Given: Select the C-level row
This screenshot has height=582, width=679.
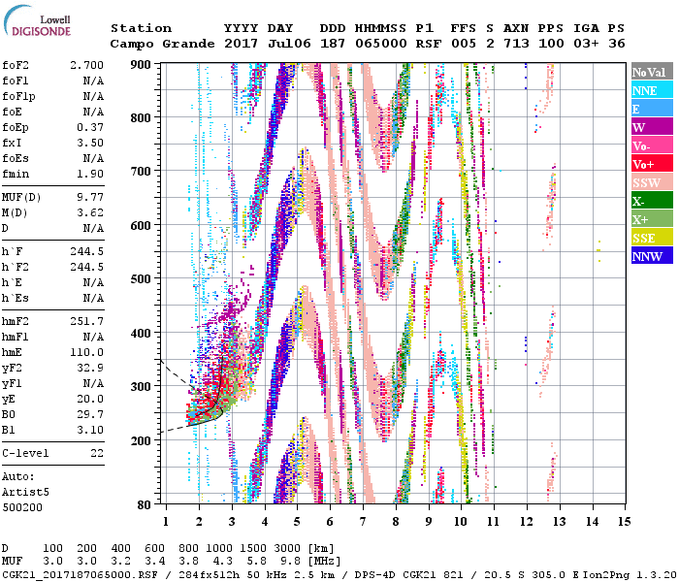Looking at the screenshot, I should click(x=53, y=453).
